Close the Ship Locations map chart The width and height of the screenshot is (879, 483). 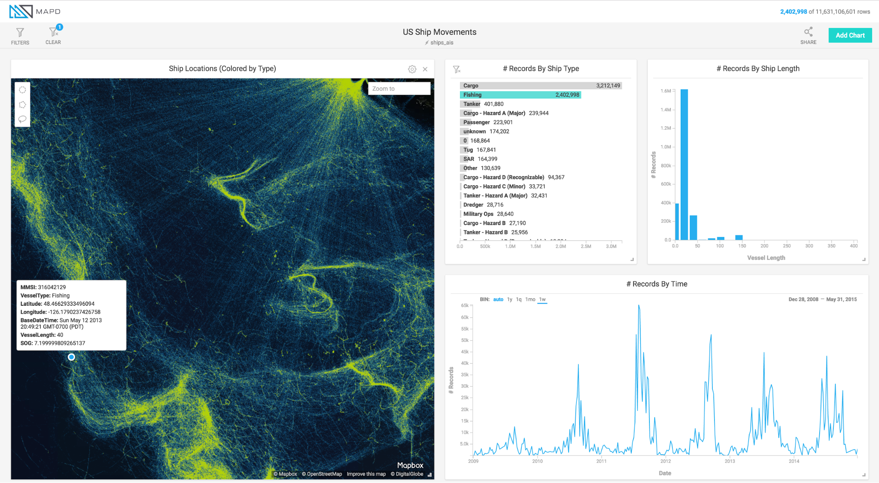(x=425, y=69)
